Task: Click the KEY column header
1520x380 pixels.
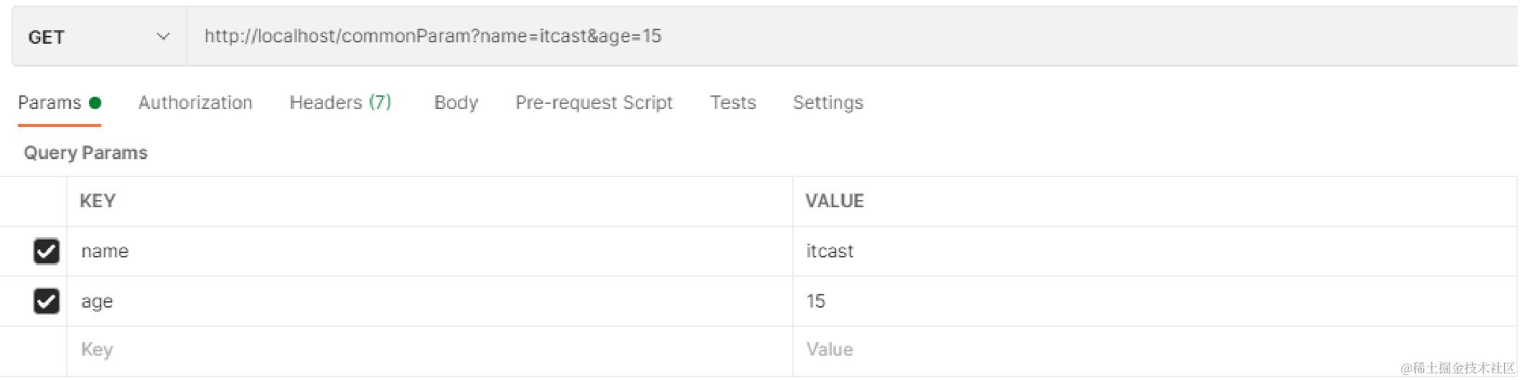Action: [98, 201]
